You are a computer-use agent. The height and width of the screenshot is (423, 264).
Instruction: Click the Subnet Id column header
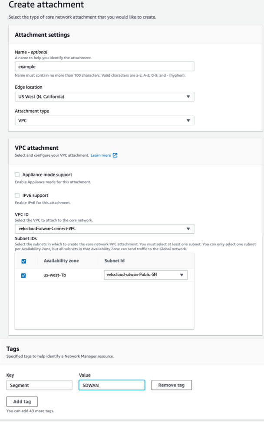[114, 261]
